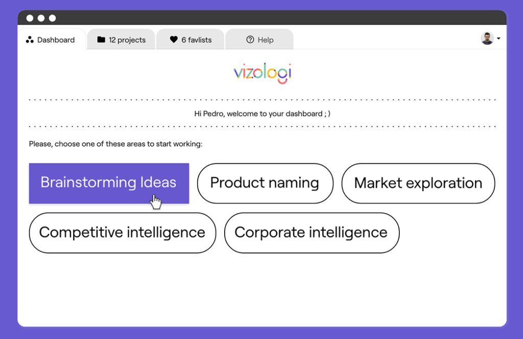Select Brainstorming Ideas area
Viewport: 523px width, 339px height.
(x=108, y=183)
